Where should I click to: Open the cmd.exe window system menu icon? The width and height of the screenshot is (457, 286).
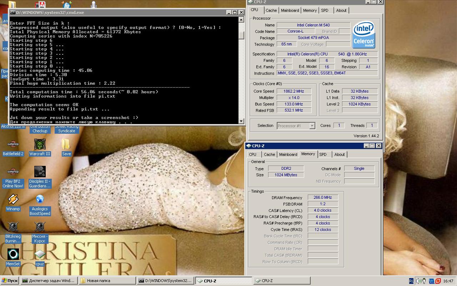point(12,13)
